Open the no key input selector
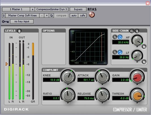 tap(22, 21)
